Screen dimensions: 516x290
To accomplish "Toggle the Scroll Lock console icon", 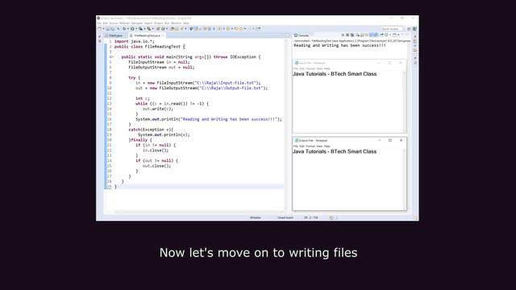I will point(362,35).
